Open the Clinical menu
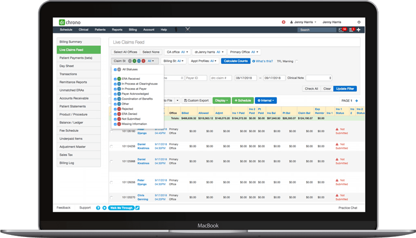Viewport: 416px width, 238px height. 83,30
